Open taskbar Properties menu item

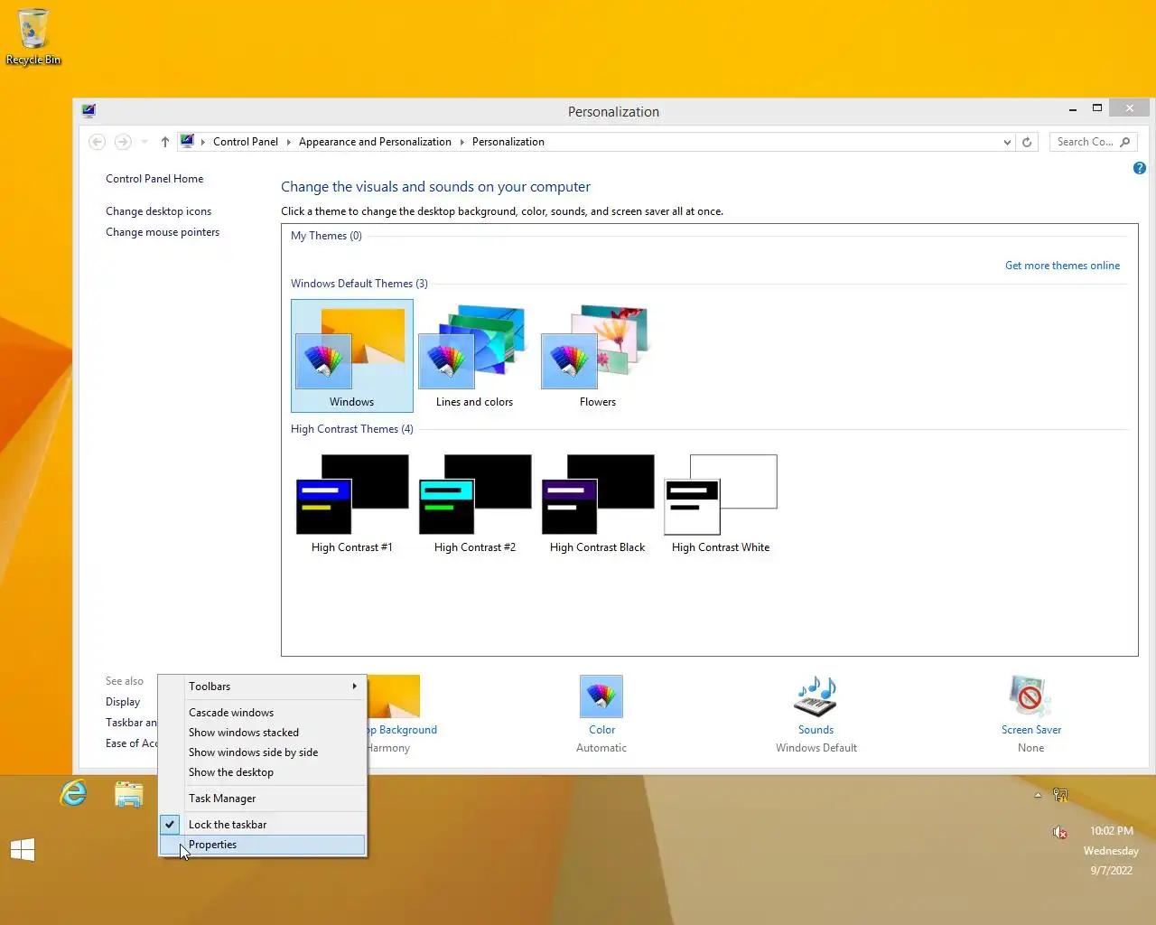[x=263, y=845]
